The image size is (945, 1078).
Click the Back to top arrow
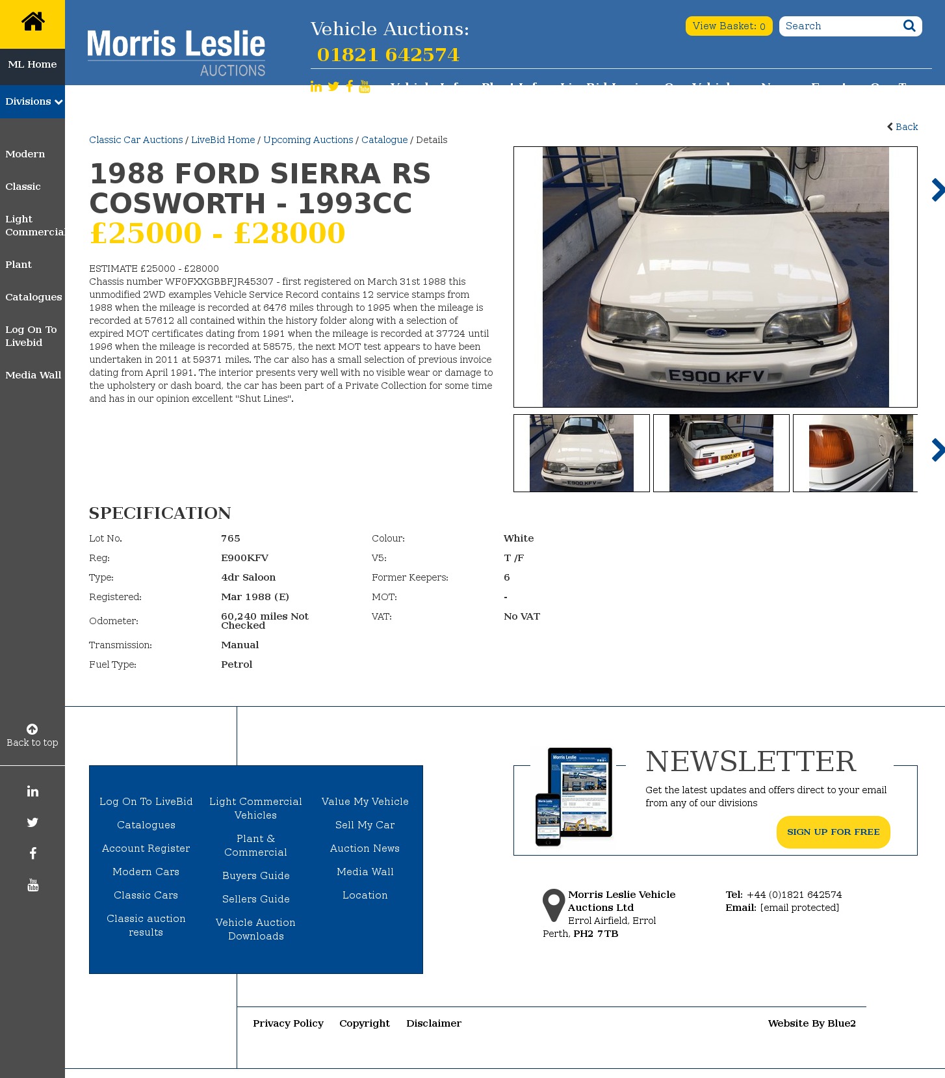tap(32, 730)
